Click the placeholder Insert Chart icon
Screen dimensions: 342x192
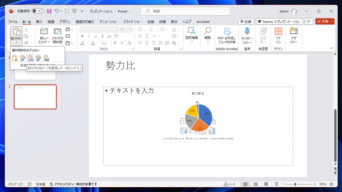[211, 131]
